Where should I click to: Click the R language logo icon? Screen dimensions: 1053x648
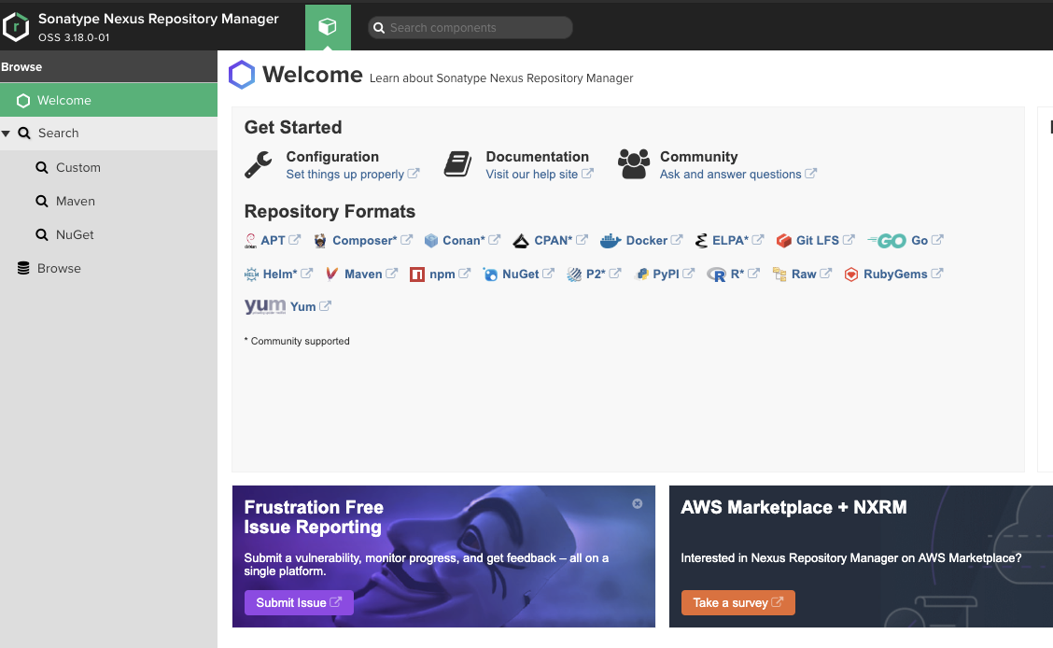[x=717, y=275]
